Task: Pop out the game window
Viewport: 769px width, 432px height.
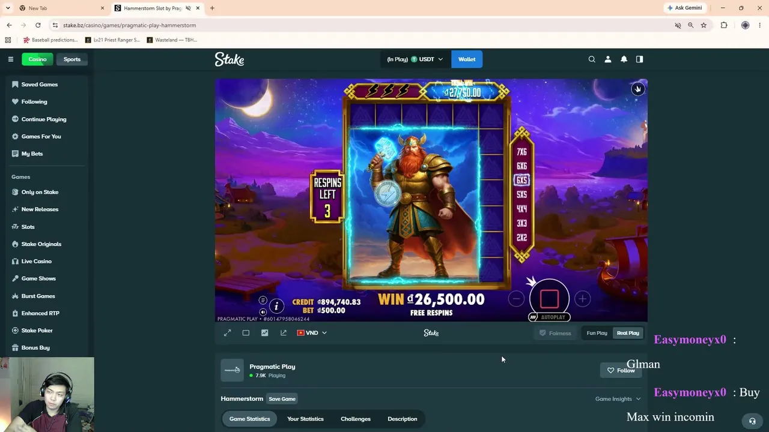Action: [284, 333]
